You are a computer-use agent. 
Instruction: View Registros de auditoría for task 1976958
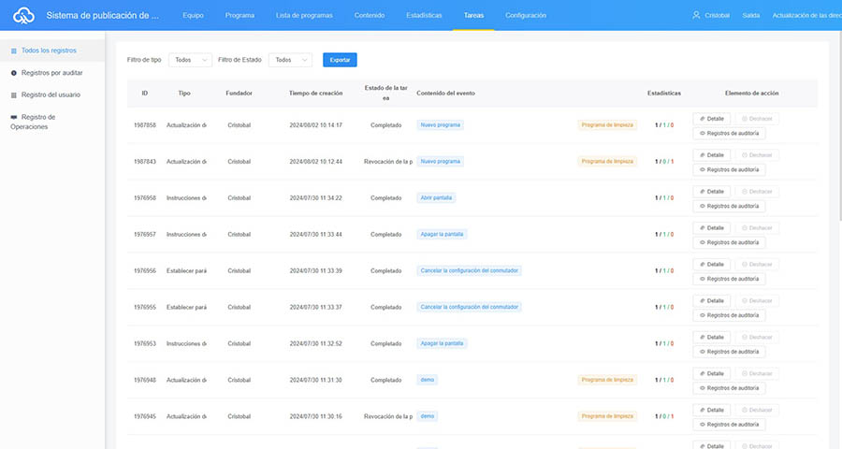coord(729,206)
